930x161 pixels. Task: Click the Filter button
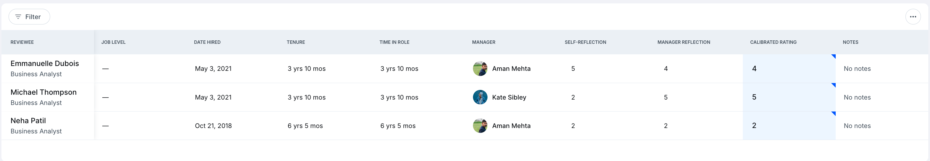tap(29, 16)
